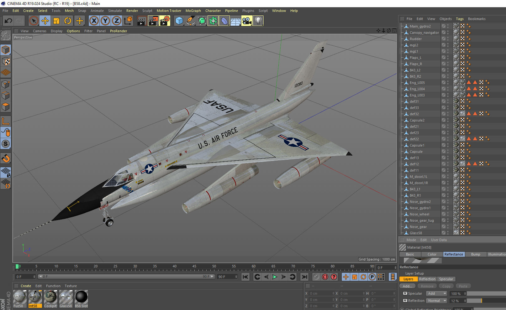Viewport: 506px width, 310px height.
Task: Click the Remove layer button
Action: [427, 286]
